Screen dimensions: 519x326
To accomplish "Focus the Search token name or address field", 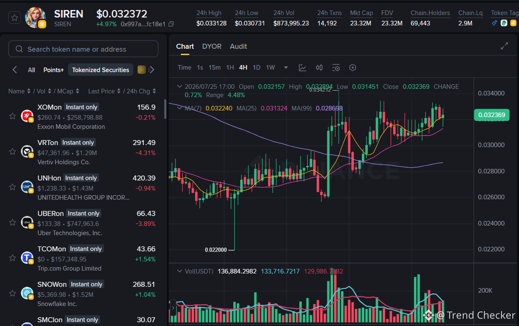I will click(x=83, y=49).
